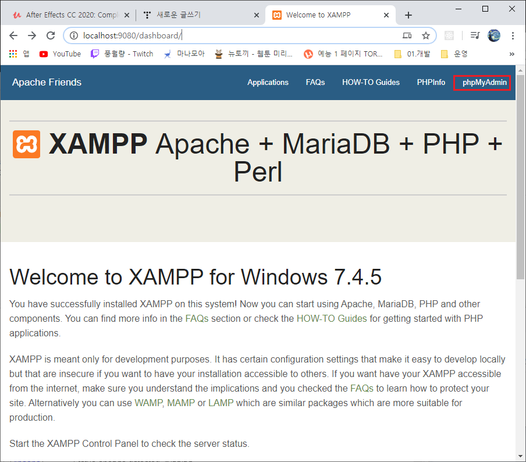526x462 pixels.
Task: Open the 마나모아 bookmark
Action: point(184,54)
